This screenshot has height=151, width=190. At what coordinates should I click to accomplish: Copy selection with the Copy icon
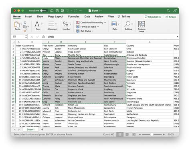25,27
